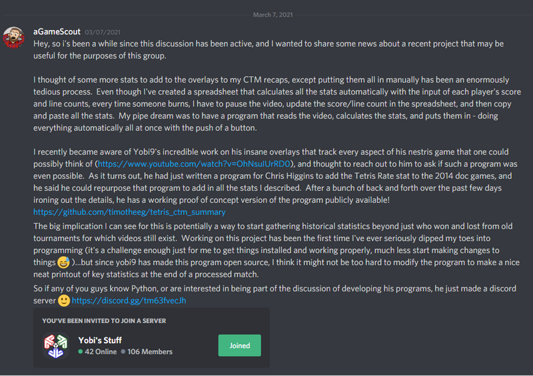Screen dimensions: 533x376
Task: Open the Yobi's Stuff server icon
Action: point(56,345)
